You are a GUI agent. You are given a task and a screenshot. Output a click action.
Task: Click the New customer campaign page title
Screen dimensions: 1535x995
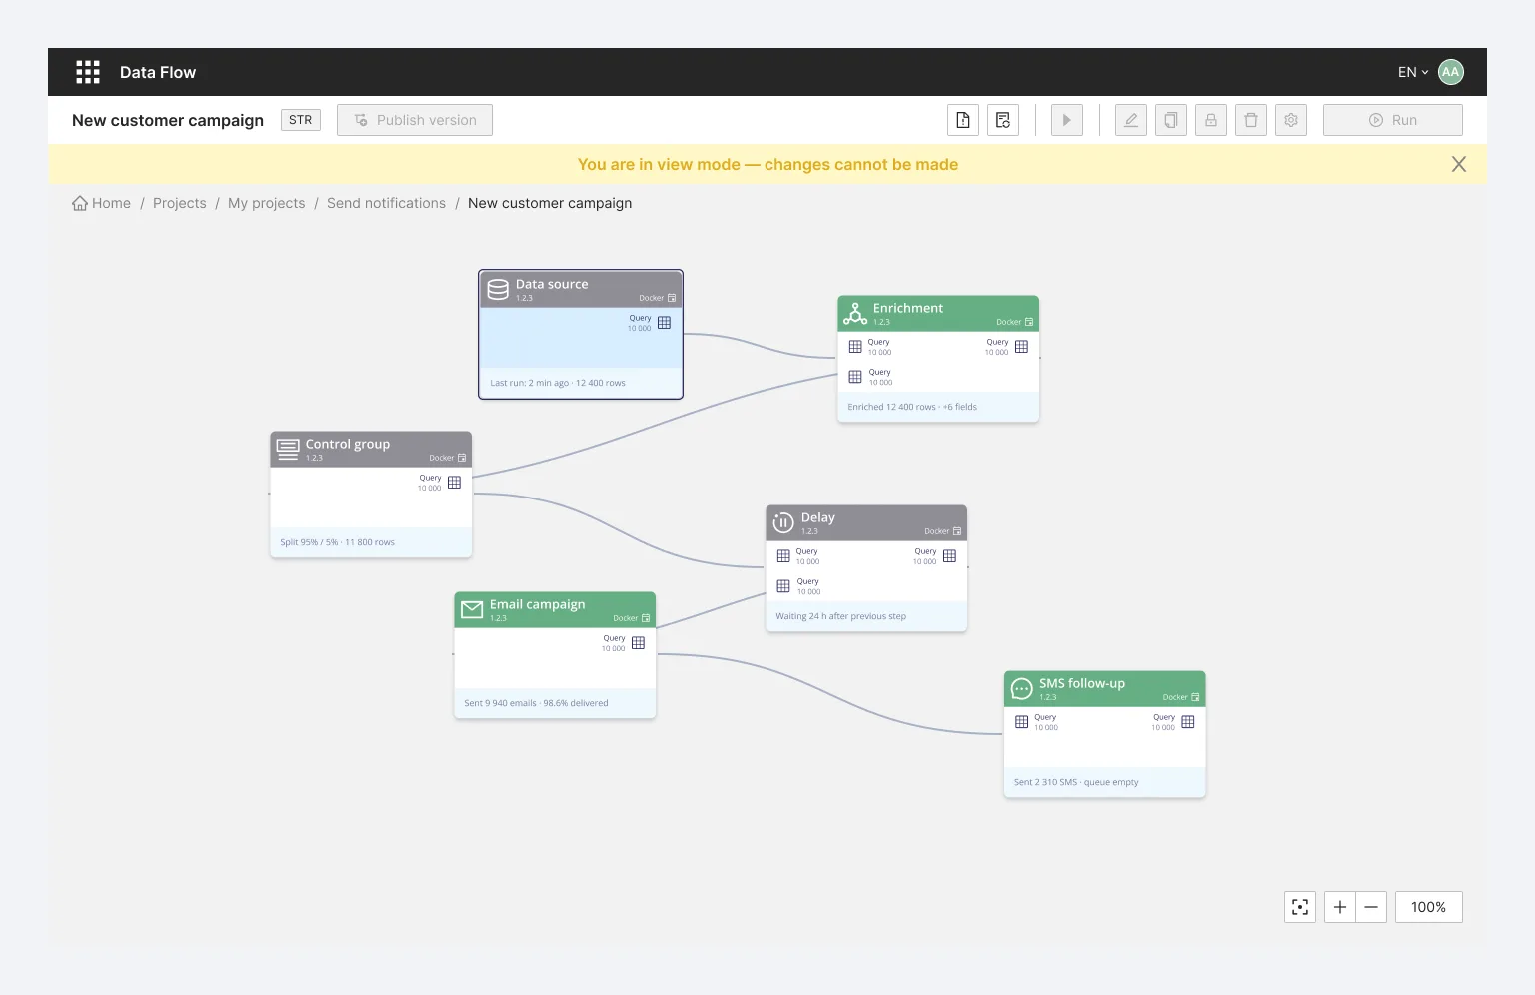pos(168,120)
